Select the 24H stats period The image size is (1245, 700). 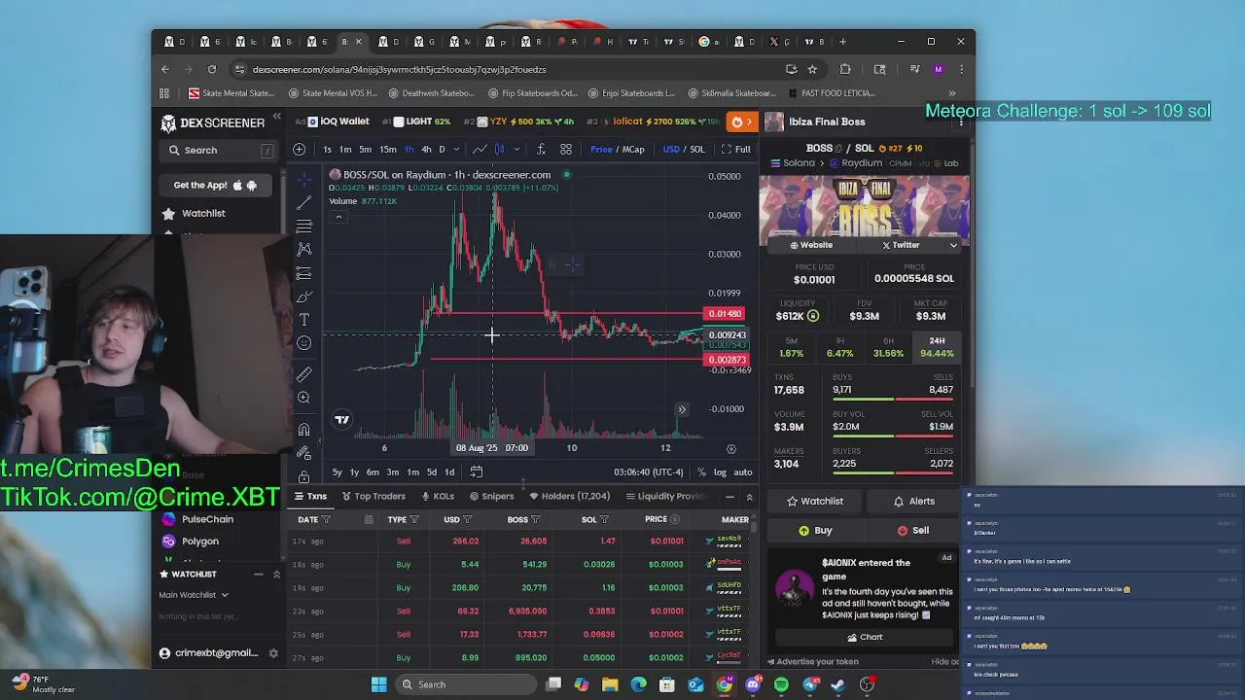(x=937, y=347)
